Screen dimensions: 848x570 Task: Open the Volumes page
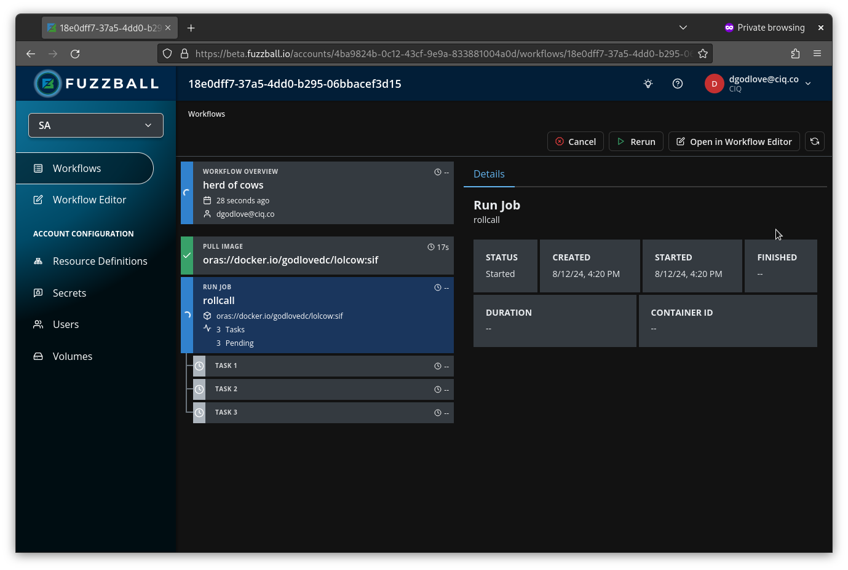72,356
